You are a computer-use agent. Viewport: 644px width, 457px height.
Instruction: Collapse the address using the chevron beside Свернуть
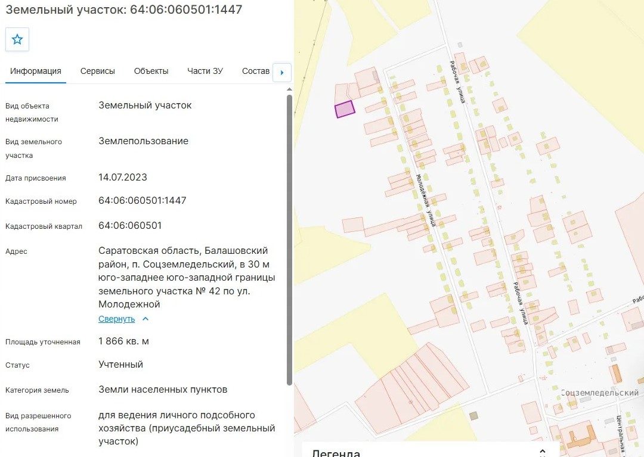(145, 319)
